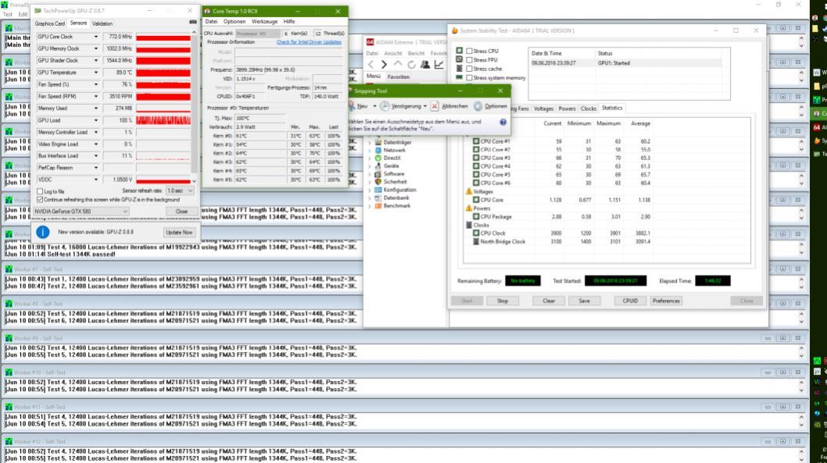
Task: Click the Verzögerung clock icon
Action: [385, 106]
